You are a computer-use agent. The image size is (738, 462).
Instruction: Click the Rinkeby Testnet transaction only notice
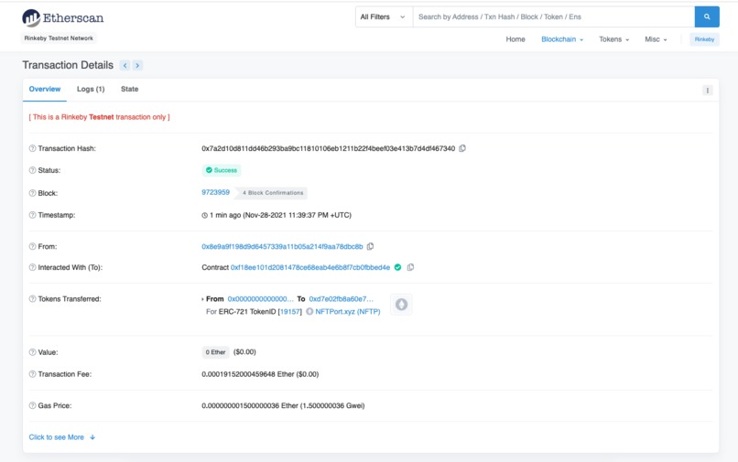point(99,117)
